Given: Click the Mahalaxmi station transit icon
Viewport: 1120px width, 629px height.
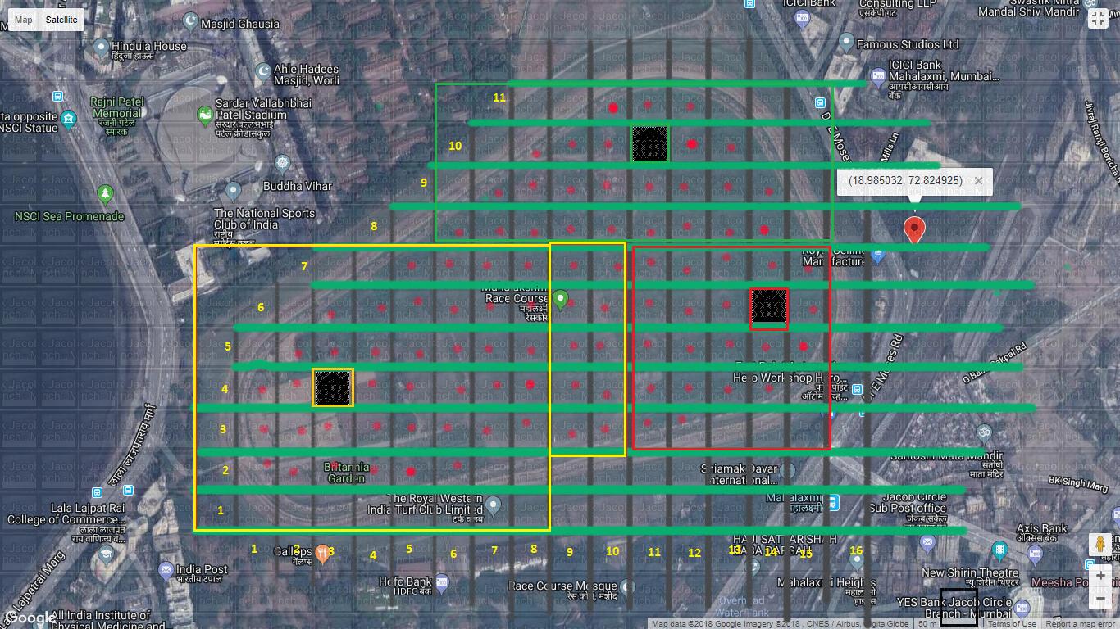Looking at the screenshot, I should coord(833,502).
